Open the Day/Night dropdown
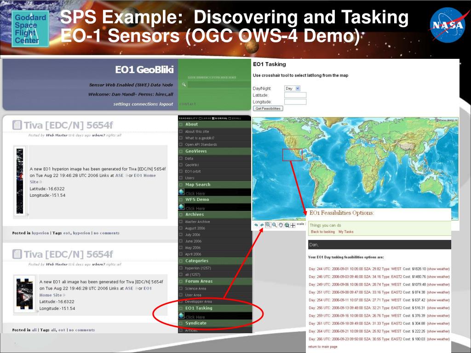Image resolution: width=471 pixels, height=353 pixels. [x=292, y=89]
